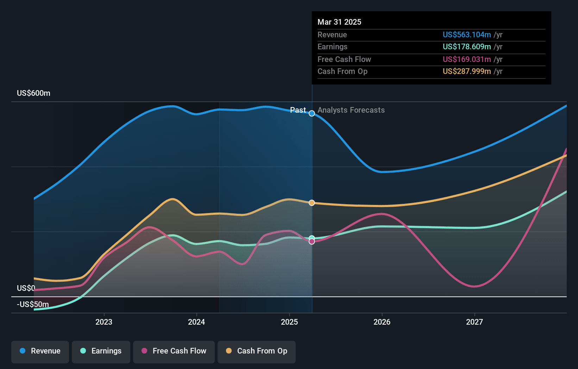The width and height of the screenshot is (578, 369).
Task: Click the 'Revenue' row label in tooltip
Action: click(332, 35)
